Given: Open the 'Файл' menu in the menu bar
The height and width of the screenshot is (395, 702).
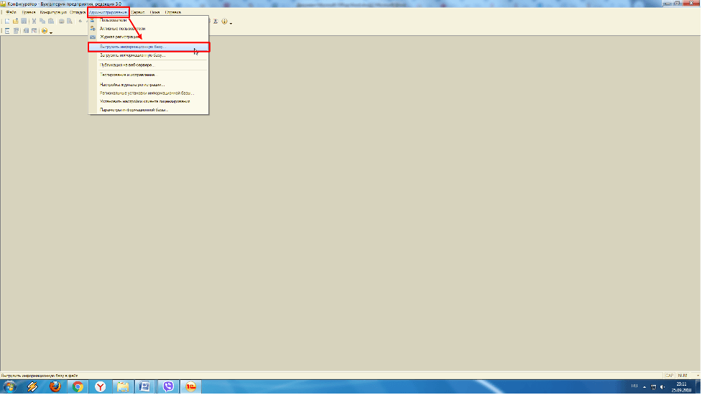Looking at the screenshot, I should (x=11, y=12).
